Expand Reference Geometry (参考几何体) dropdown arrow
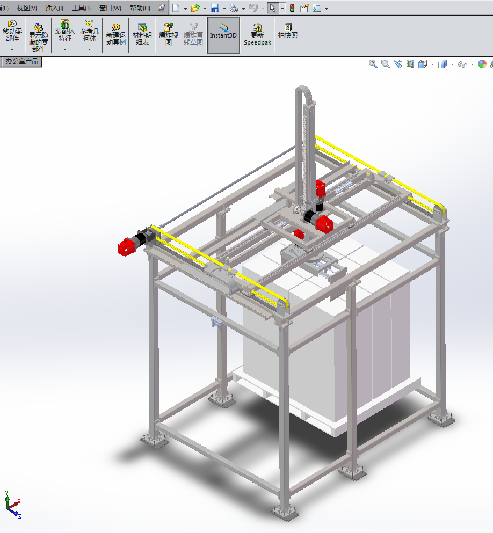This screenshot has height=533, width=493. pos(90,49)
